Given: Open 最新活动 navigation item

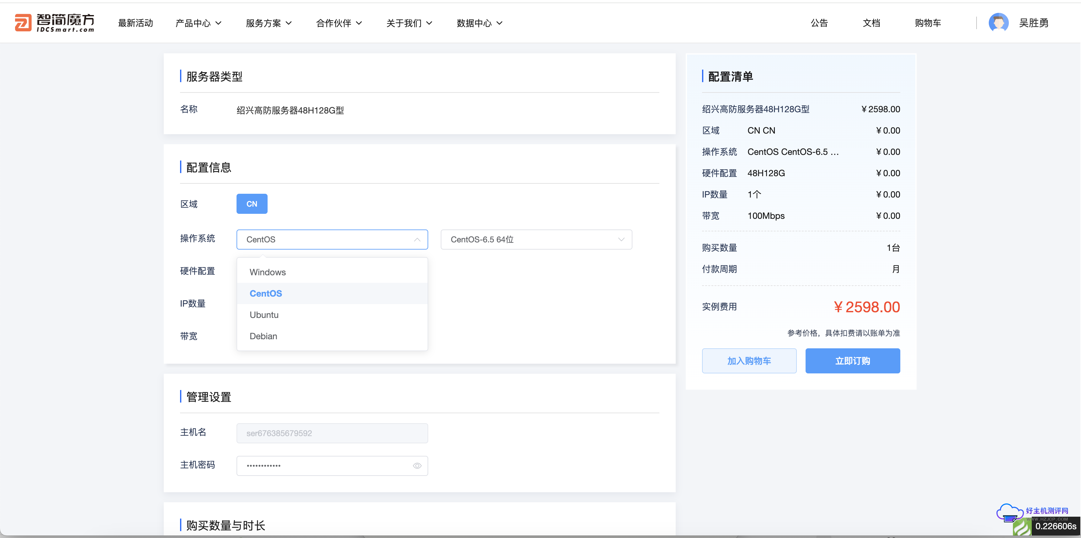Looking at the screenshot, I should (x=135, y=23).
